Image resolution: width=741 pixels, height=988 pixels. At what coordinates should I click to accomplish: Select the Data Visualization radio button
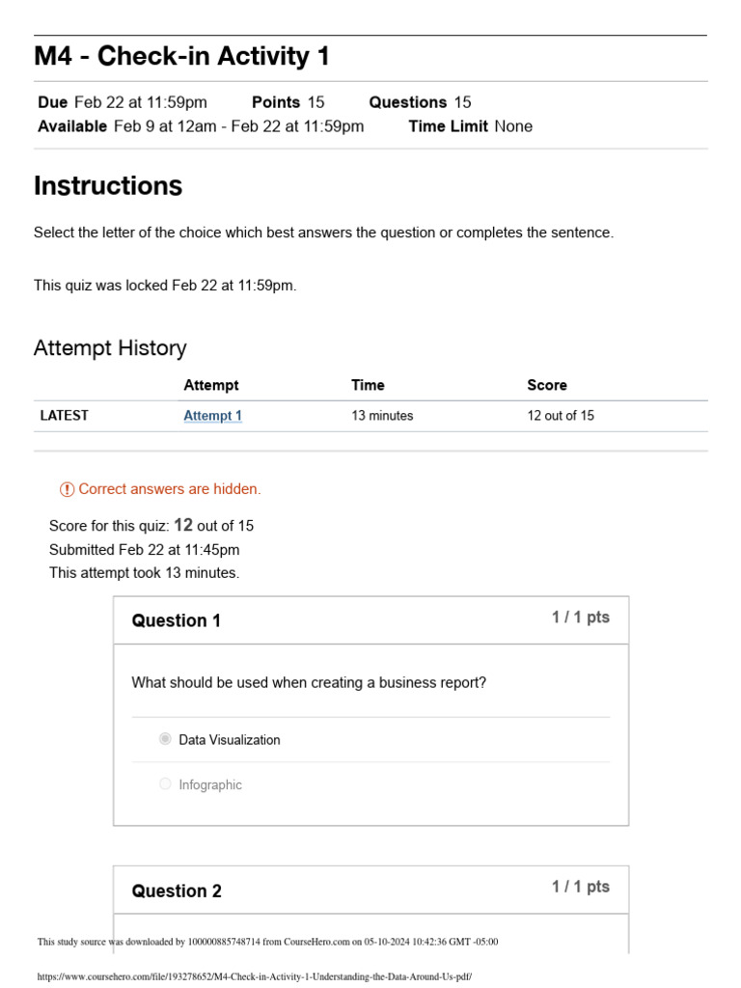166,740
